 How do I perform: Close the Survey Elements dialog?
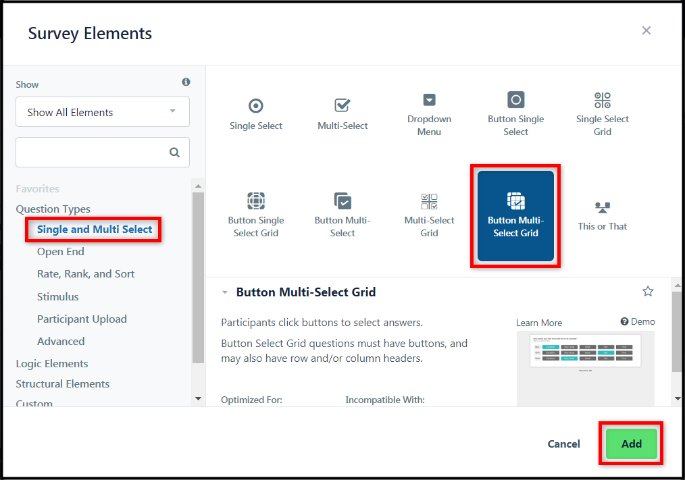(646, 30)
